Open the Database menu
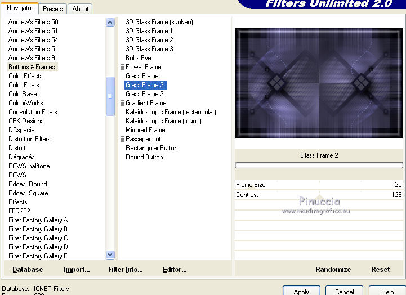 (28, 269)
